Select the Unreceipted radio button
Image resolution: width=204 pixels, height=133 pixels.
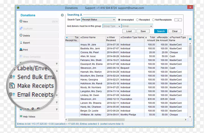click(x=119, y=20)
